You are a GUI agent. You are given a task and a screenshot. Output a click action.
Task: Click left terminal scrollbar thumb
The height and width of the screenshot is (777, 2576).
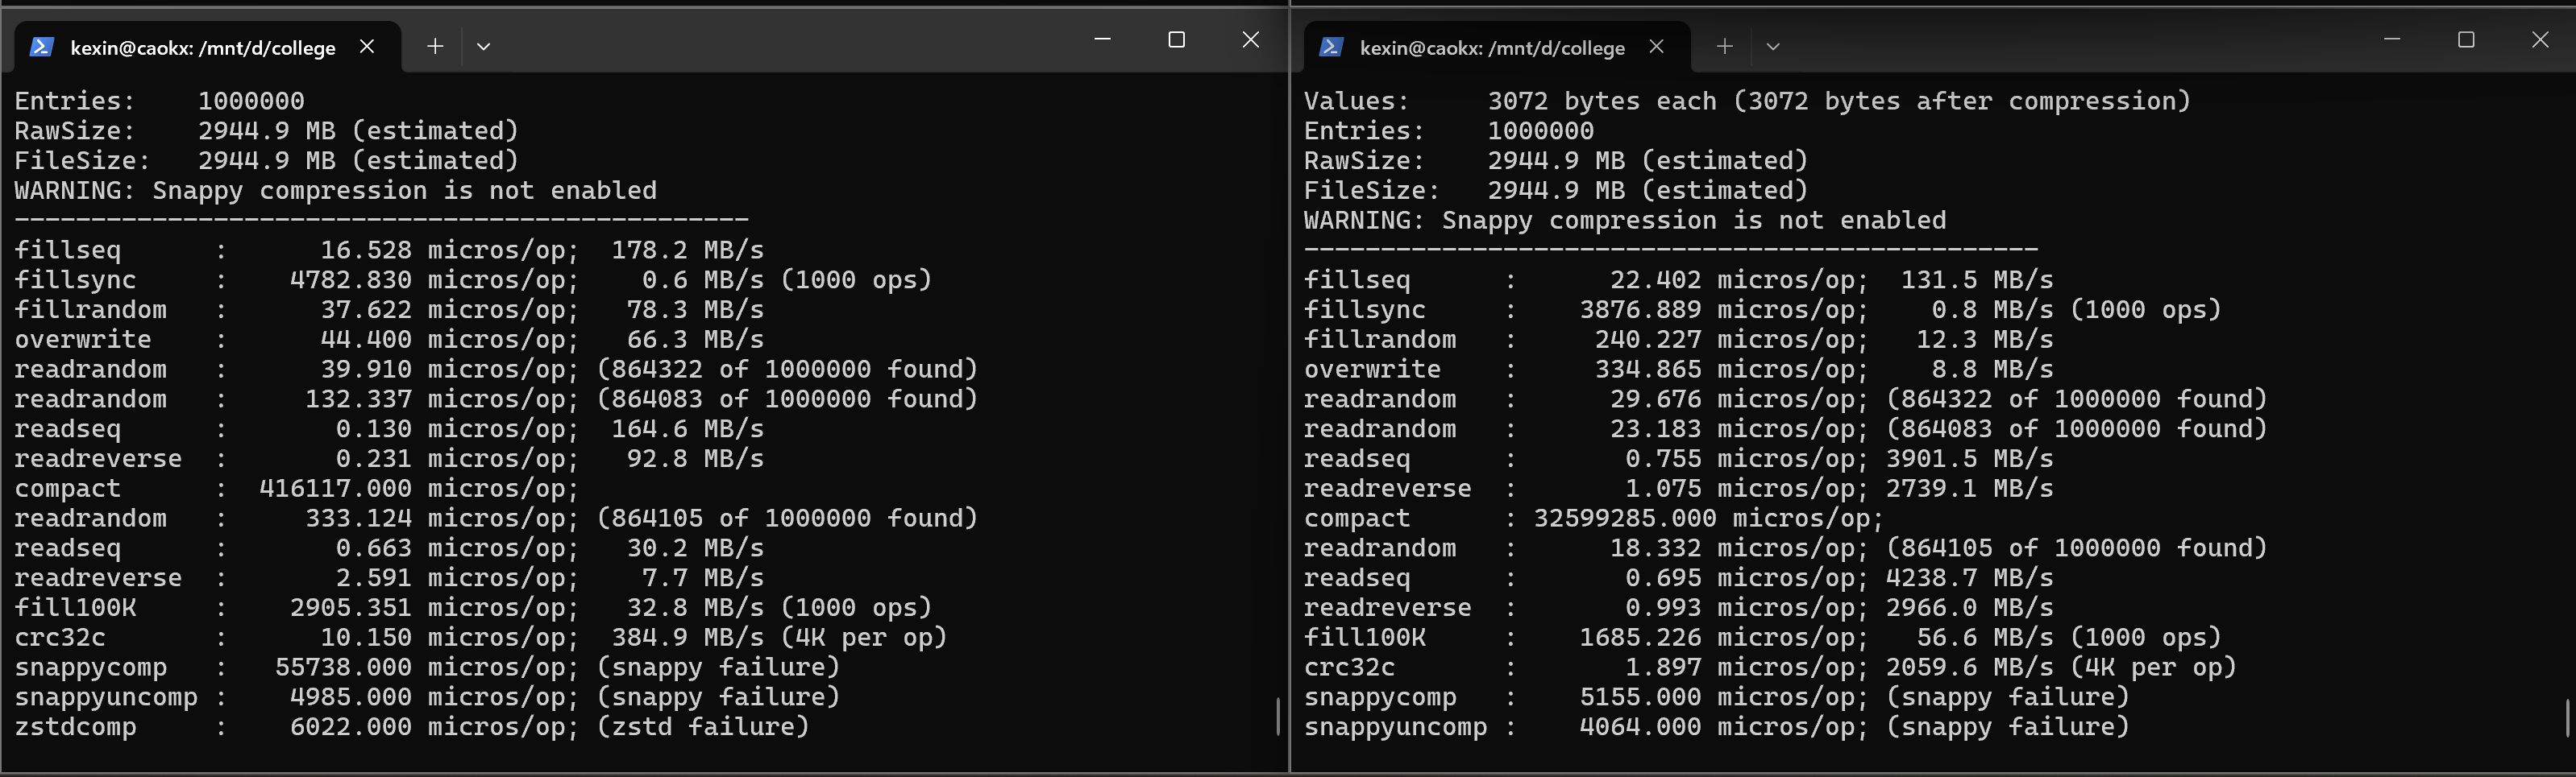pyautogui.click(x=1278, y=716)
